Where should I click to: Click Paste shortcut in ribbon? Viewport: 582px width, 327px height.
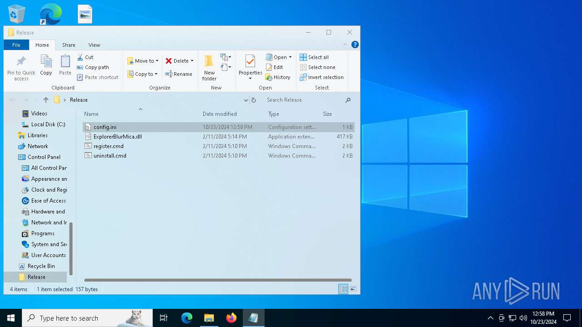(98, 77)
